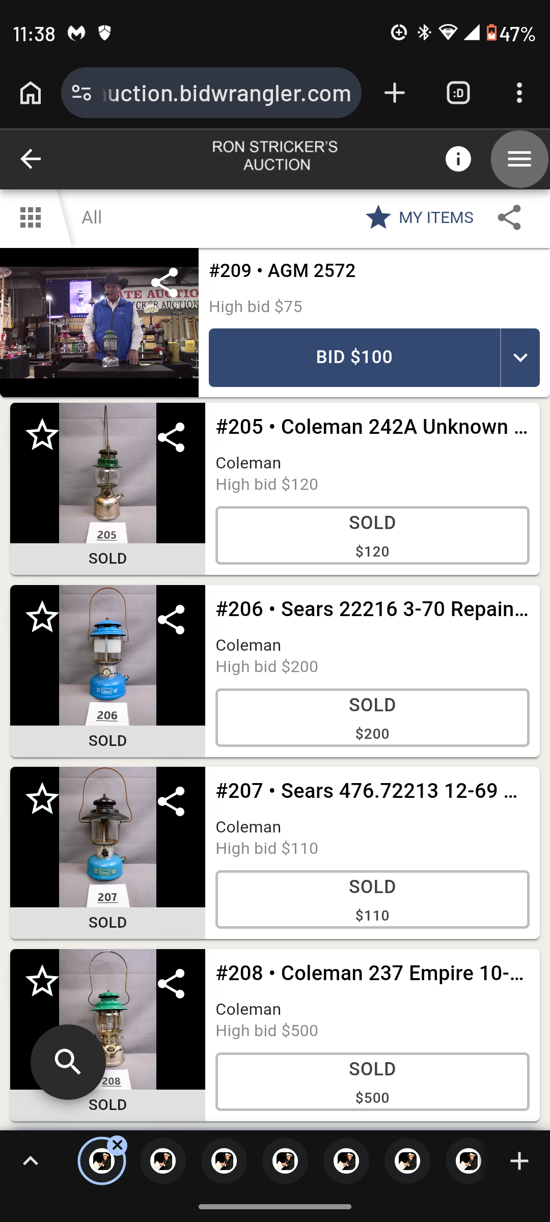The image size is (550, 1222).
Task: Expand bid amount options dropdown arrow
Action: [520, 357]
